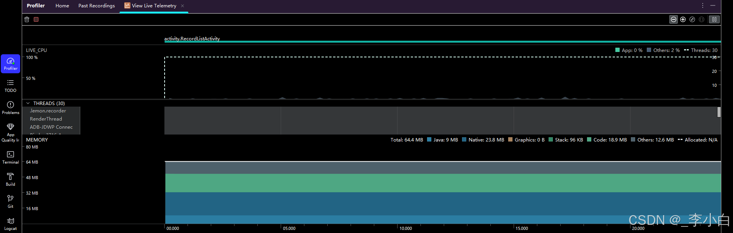Click the LIVE_CPU section label
733x233 pixels.
pos(36,50)
